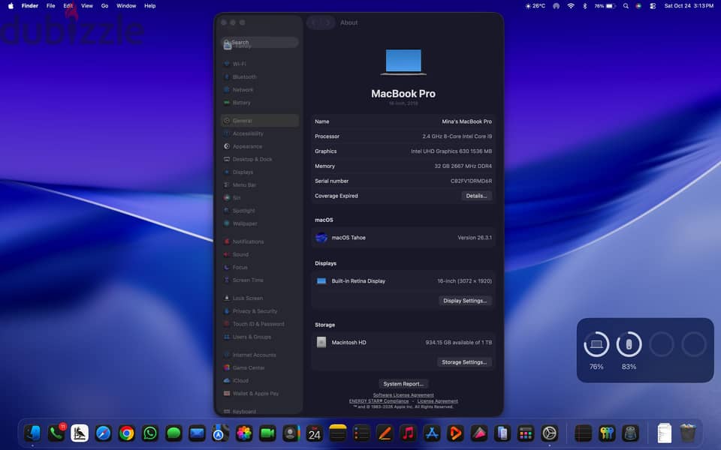The height and width of the screenshot is (450, 721).
Task: Open Storage Settings button
Action: click(x=464, y=362)
